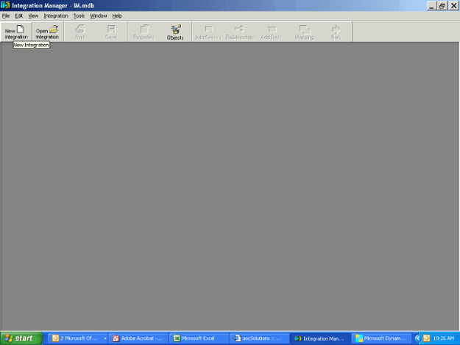Expand the Tools menu
Image resolution: width=460 pixels, height=345 pixels.
pos(79,15)
